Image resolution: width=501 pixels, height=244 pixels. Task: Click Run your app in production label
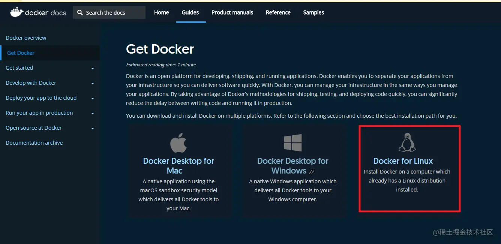coord(39,113)
